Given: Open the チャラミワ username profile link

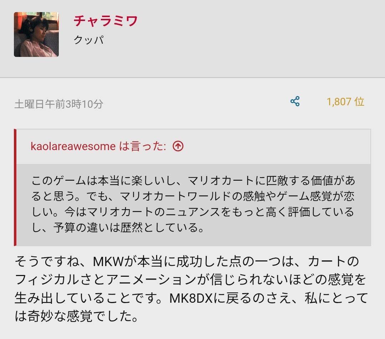Looking at the screenshot, I should (106, 21).
